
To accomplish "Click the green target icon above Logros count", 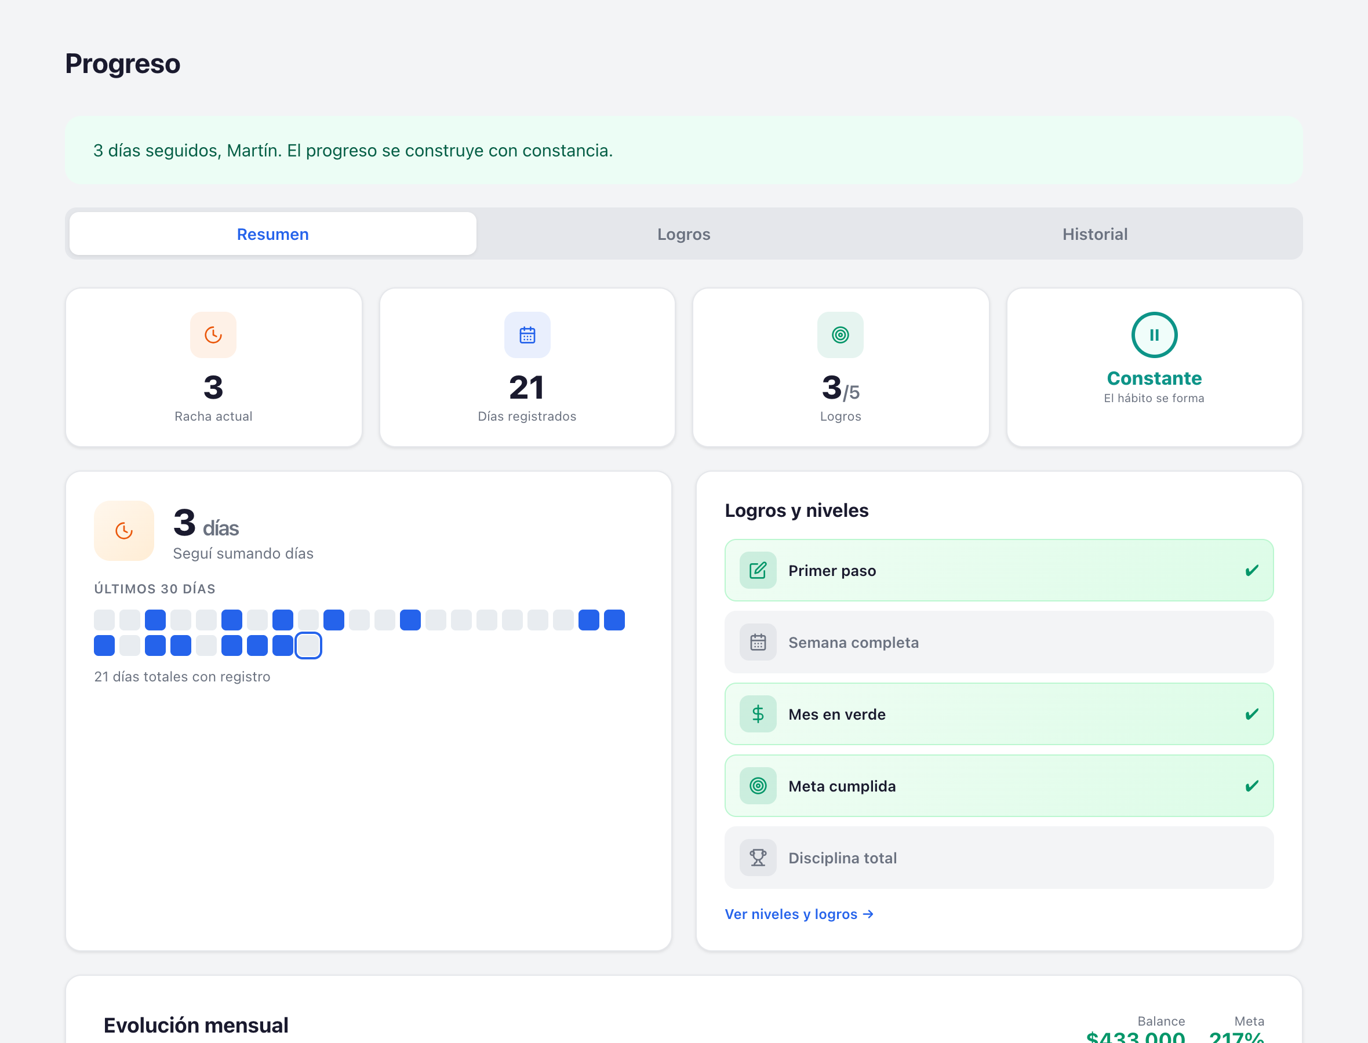I will (x=839, y=335).
